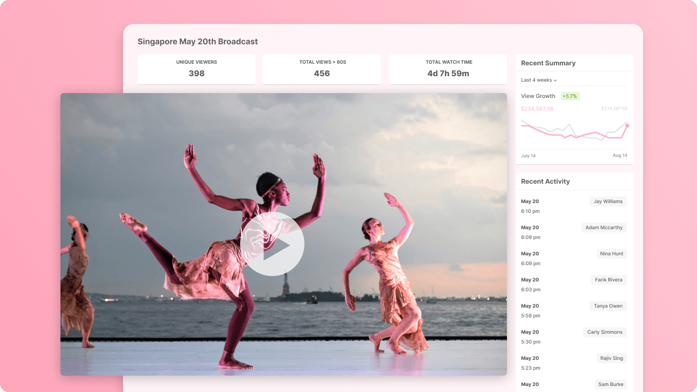This screenshot has height=392, width=697.
Task: Click the pink $234,567.56 value
Action: pyautogui.click(x=537, y=109)
